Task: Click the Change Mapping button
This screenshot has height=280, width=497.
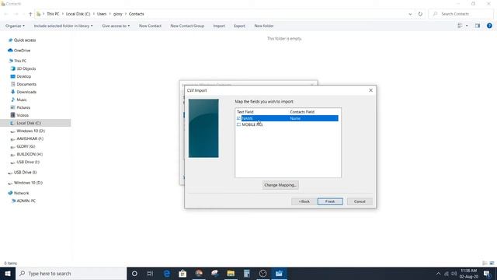Action: [x=280, y=185]
